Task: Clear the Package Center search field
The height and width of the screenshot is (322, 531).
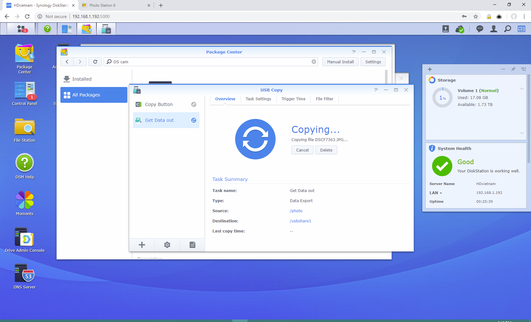Action: [314, 62]
